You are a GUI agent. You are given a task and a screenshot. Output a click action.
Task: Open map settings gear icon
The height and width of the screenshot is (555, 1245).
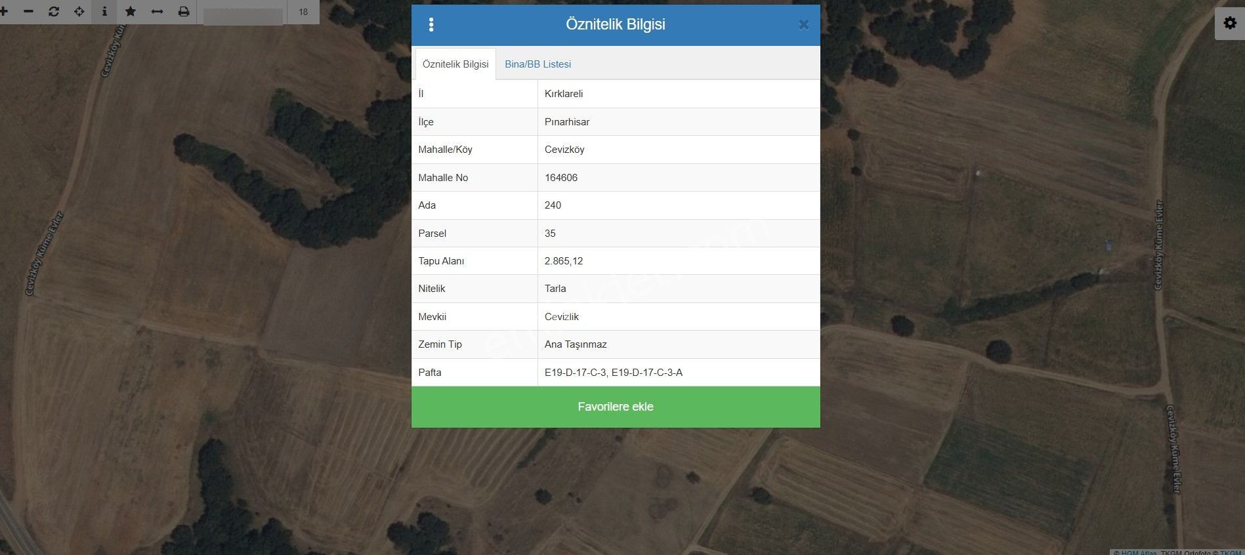1229,24
